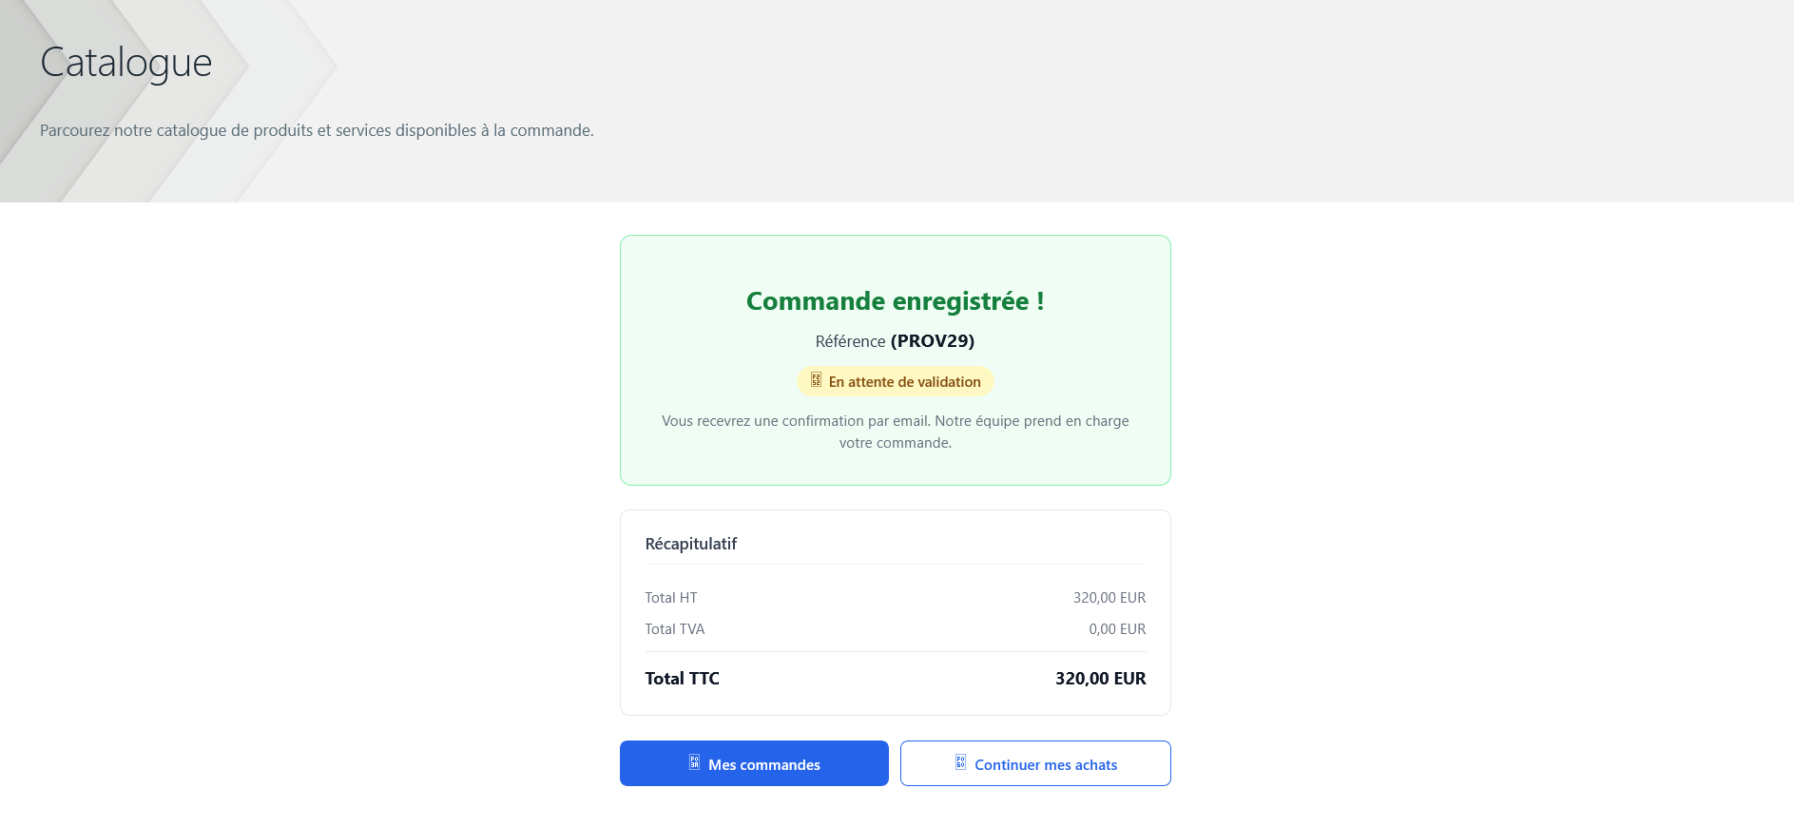Click the Total TVA label
Screen dimensions: 1794x827
(675, 629)
